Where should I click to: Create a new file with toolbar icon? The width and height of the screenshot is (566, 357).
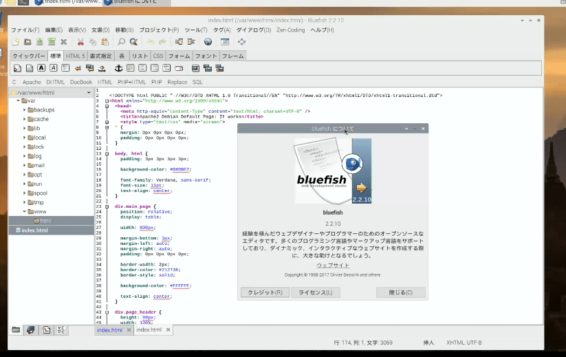tap(16, 42)
